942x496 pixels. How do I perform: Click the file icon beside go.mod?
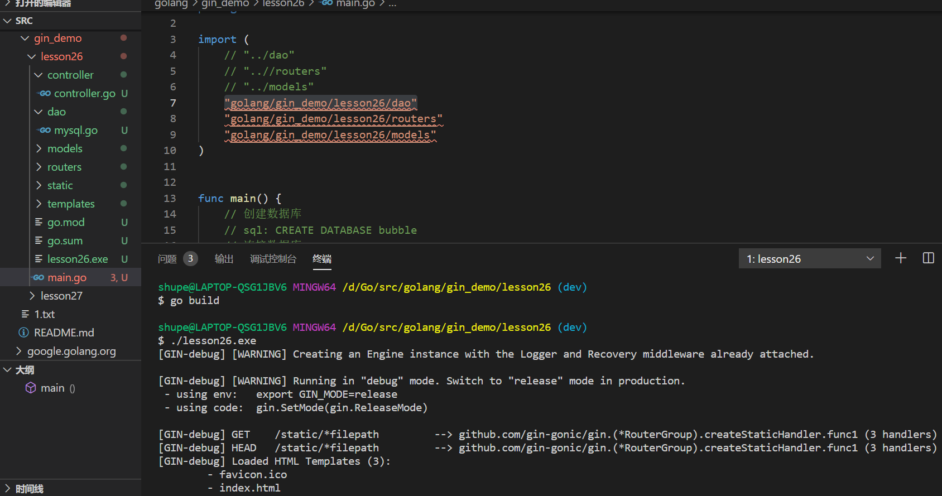[x=39, y=222]
